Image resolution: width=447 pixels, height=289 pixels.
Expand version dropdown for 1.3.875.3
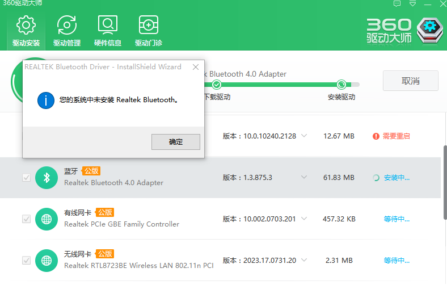click(304, 177)
